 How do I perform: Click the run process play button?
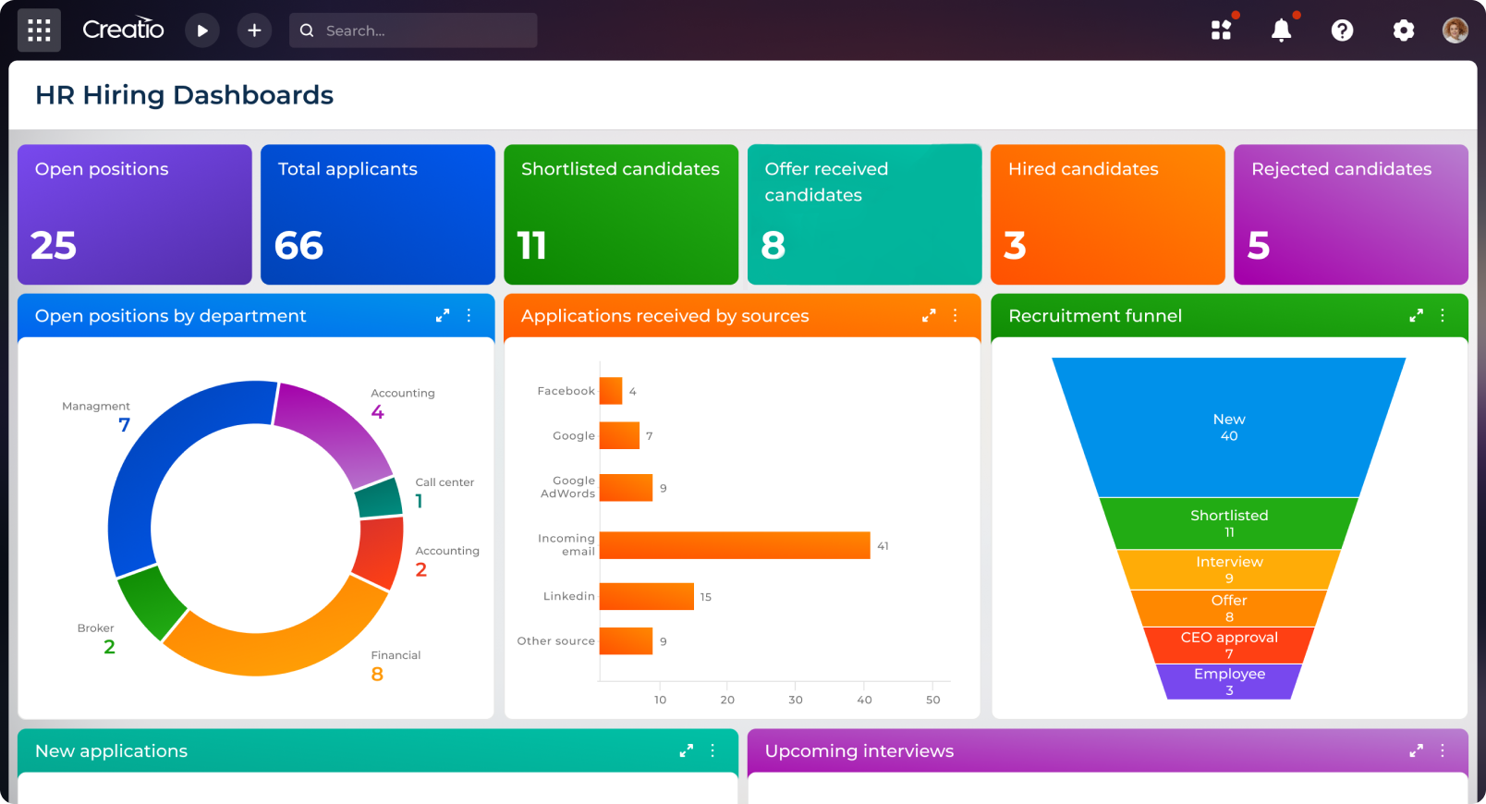click(201, 30)
